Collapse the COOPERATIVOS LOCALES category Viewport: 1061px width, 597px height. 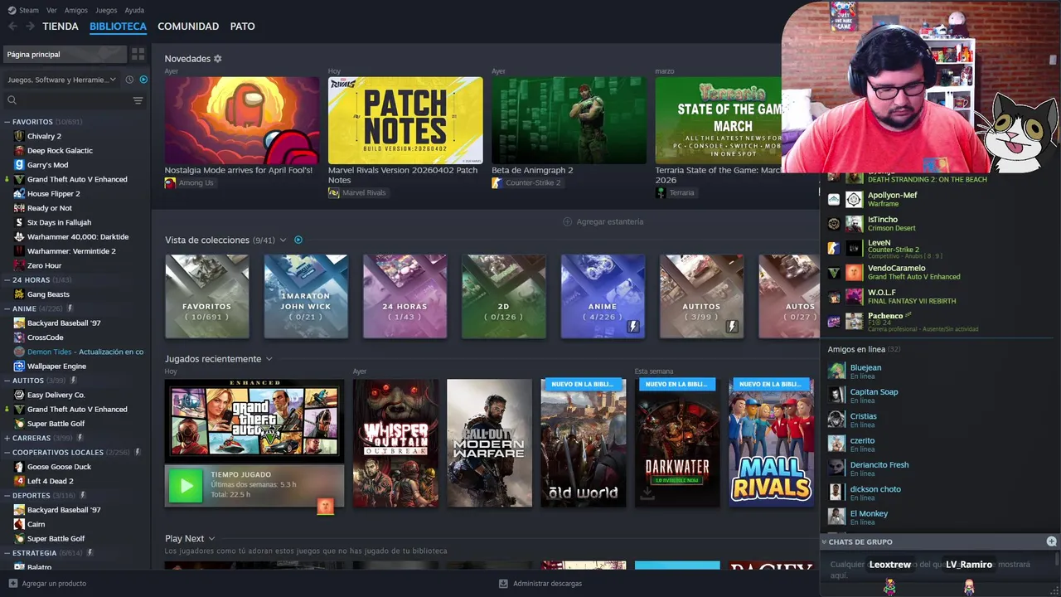(7, 453)
